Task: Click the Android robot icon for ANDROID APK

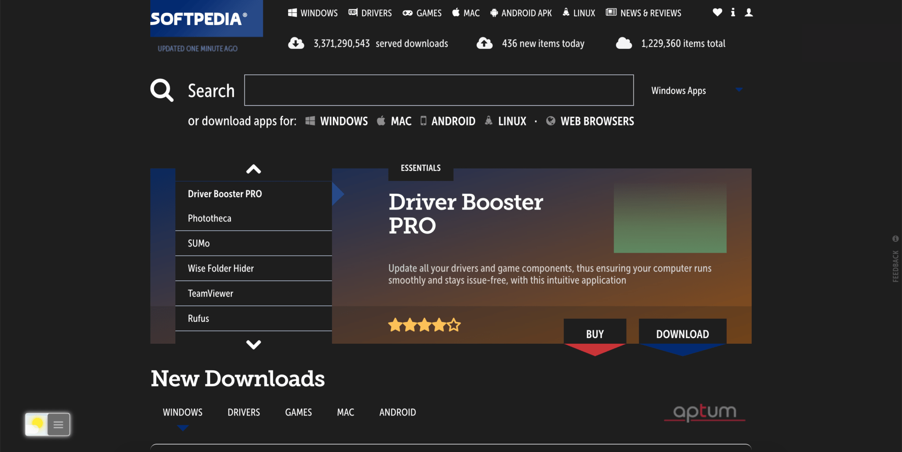Action: point(494,13)
